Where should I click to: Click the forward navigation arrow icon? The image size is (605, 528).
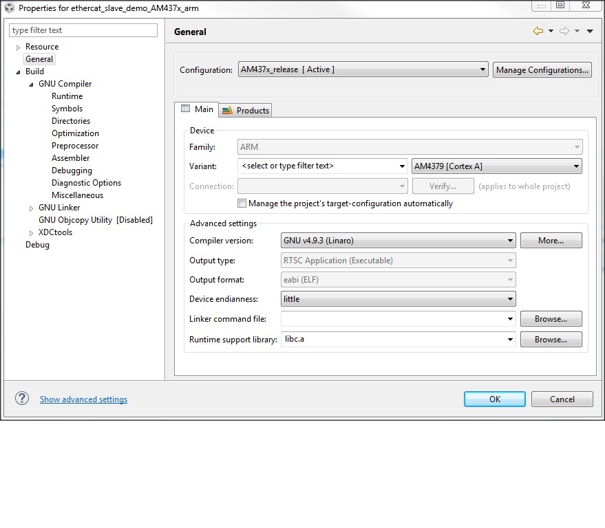pyautogui.click(x=564, y=31)
